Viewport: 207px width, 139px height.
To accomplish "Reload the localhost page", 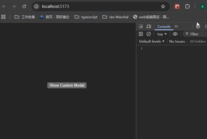I will click(x=24, y=6).
